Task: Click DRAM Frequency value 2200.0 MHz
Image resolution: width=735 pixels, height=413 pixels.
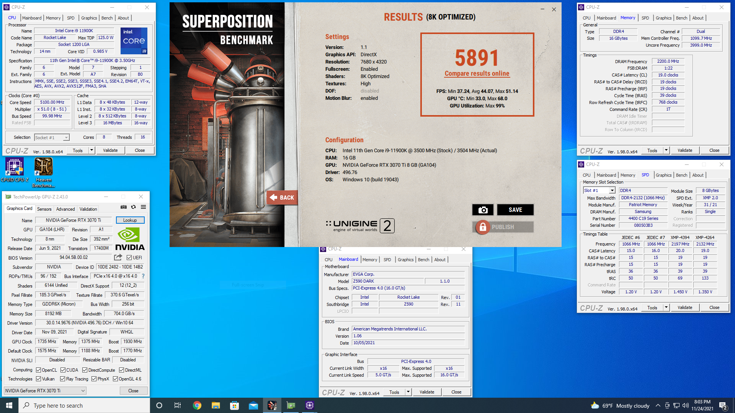Action: [668, 61]
